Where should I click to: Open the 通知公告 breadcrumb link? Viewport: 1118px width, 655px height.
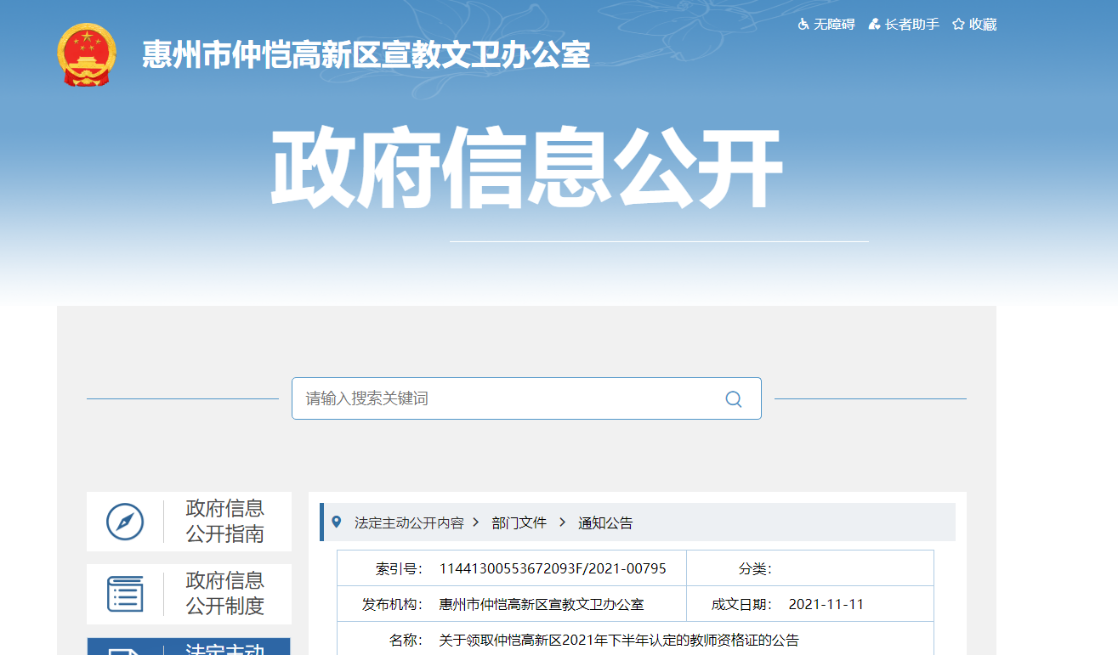click(605, 522)
